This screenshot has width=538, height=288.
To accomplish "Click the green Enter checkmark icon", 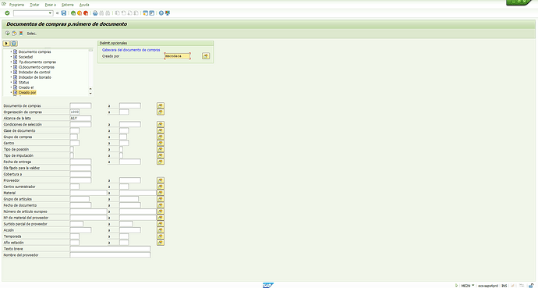I will 7,13.
